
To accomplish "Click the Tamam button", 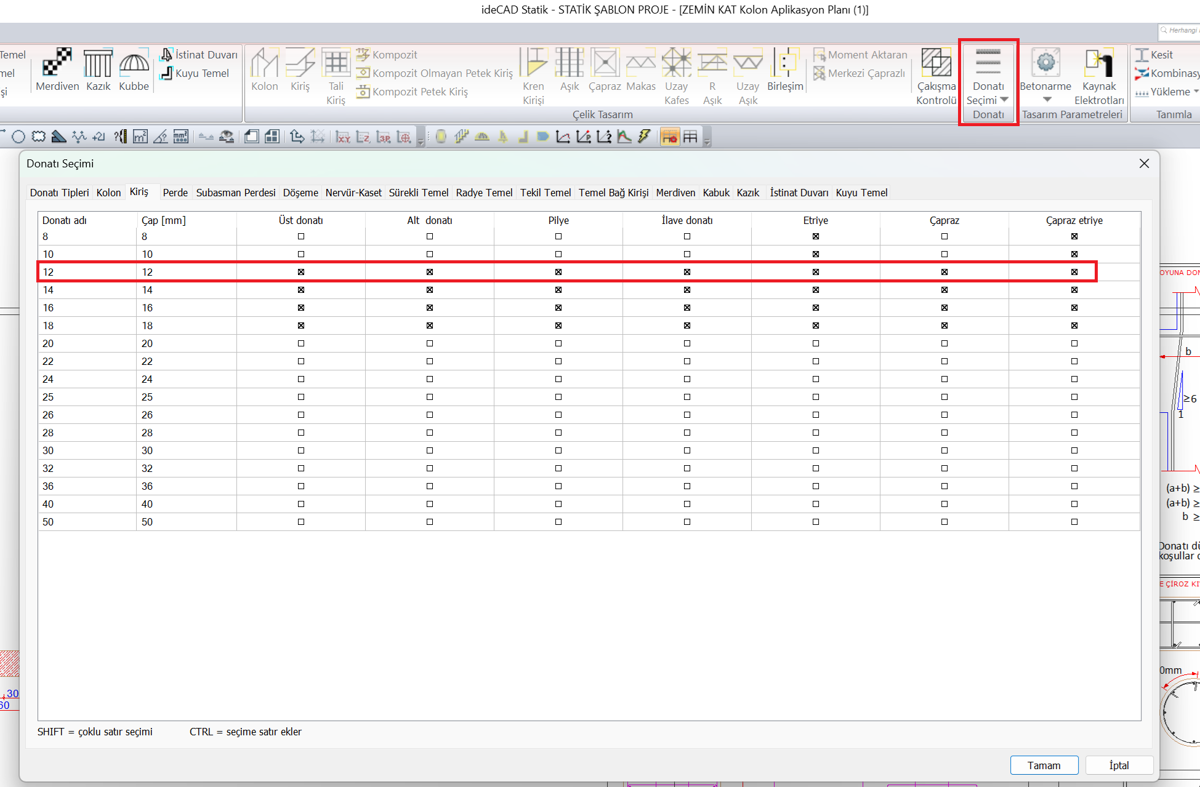I will pyautogui.click(x=1044, y=765).
